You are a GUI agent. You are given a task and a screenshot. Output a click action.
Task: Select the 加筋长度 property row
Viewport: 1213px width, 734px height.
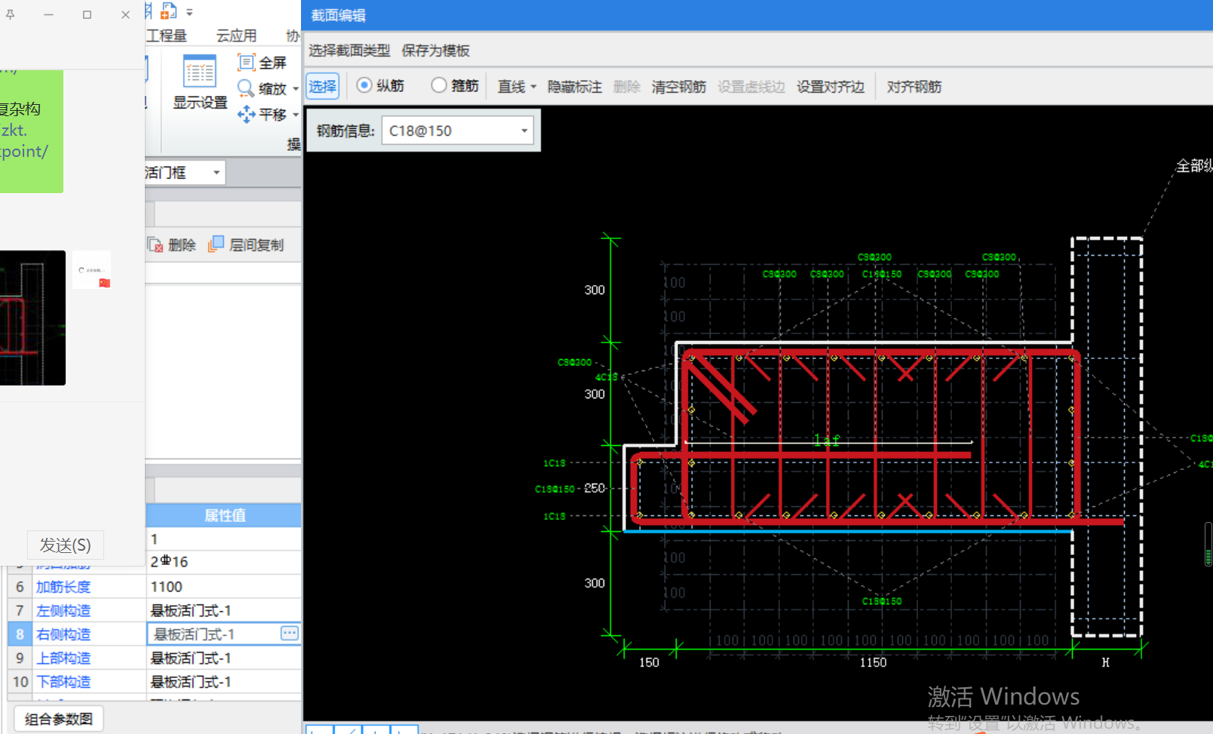pos(155,586)
